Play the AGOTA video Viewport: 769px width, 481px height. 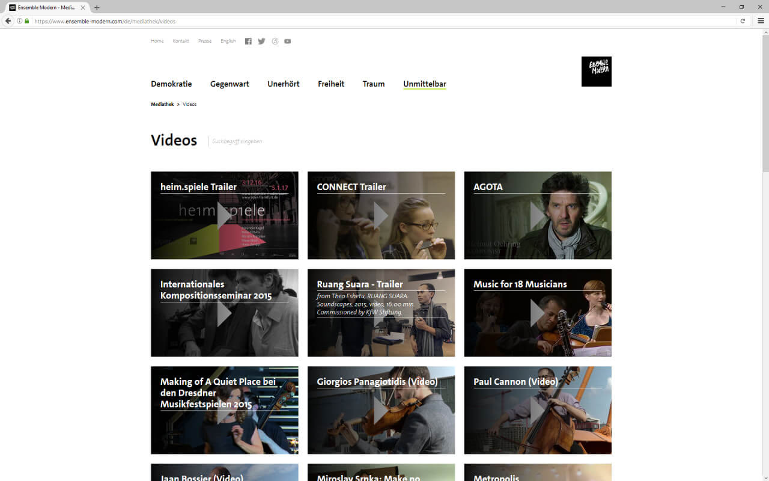[x=538, y=215]
